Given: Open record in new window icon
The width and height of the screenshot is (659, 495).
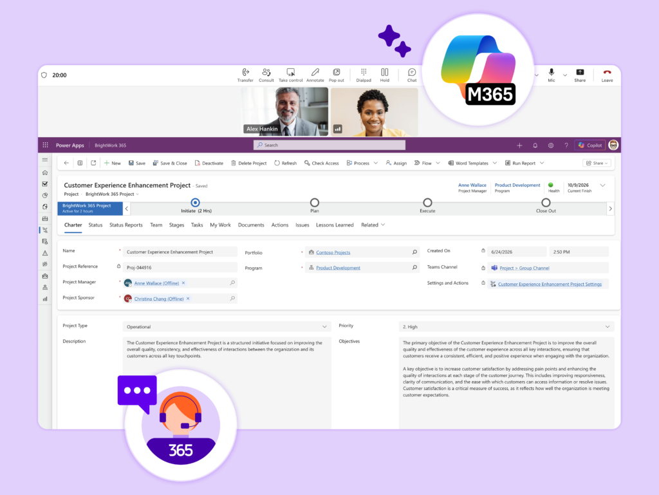Looking at the screenshot, I should [x=93, y=163].
